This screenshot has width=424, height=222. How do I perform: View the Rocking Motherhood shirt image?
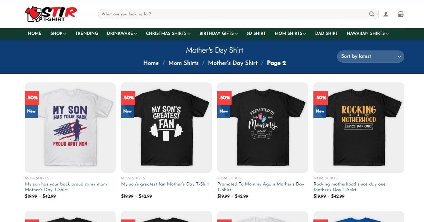click(359, 127)
